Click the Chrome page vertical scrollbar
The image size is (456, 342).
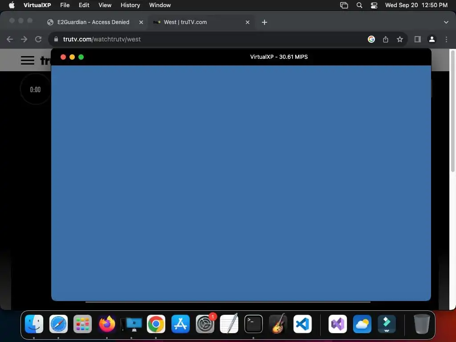(452, 112)
